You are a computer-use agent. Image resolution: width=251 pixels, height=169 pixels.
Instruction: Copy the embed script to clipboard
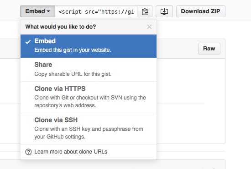tap(145, 11)
